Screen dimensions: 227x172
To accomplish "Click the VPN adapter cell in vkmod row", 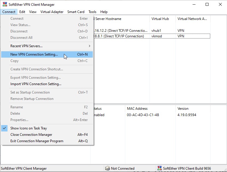I will [x=181, y=36].
